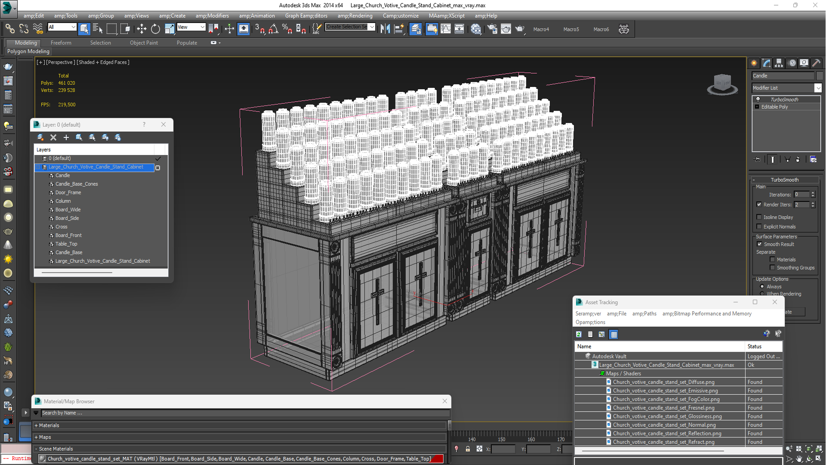Activate the Select and Move tool
826x465 pixels.
coord(142,29)
